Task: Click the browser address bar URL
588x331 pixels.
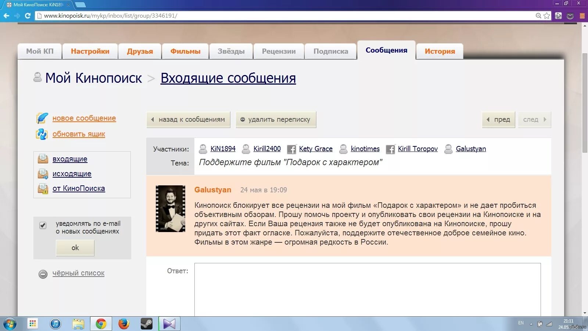Action: (x=110, y=16)
